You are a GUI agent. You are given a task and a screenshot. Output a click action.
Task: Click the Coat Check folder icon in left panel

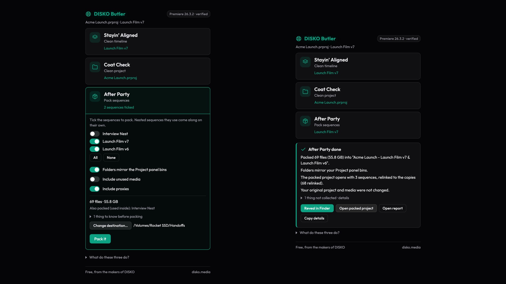pyautogui.click(x=95, y=67)
